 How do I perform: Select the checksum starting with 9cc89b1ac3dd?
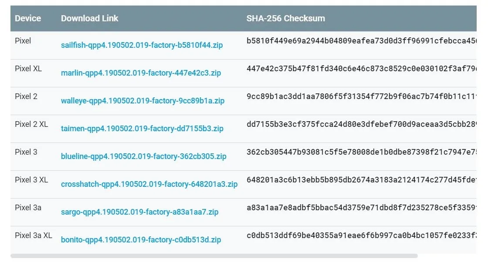361,96
